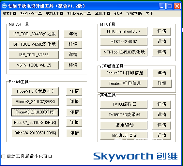Image resolution: width=183 pixels, height=166 pixels.
Task: Launch TV160编程器 tool
Action: pos(124,104)
